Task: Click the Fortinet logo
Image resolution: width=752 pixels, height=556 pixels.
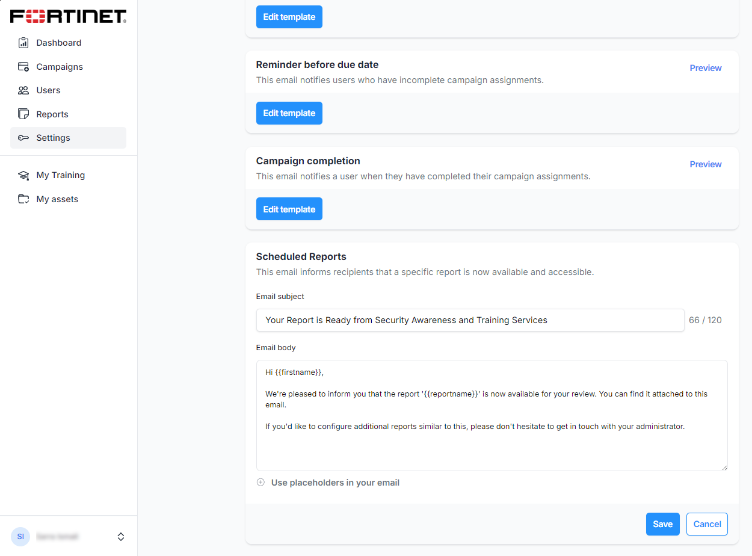Action: click(69, 16)
